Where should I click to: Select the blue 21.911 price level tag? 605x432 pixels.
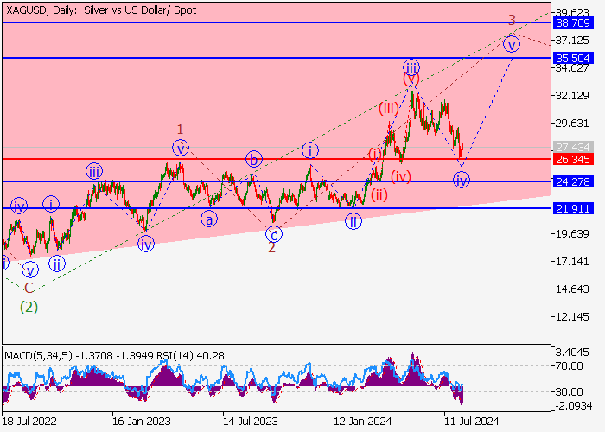(573, 209)
